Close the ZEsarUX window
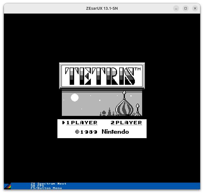Image resolution: width=204 pixels, height=194 pixels. pyautogui.click(x=195, y=8)
